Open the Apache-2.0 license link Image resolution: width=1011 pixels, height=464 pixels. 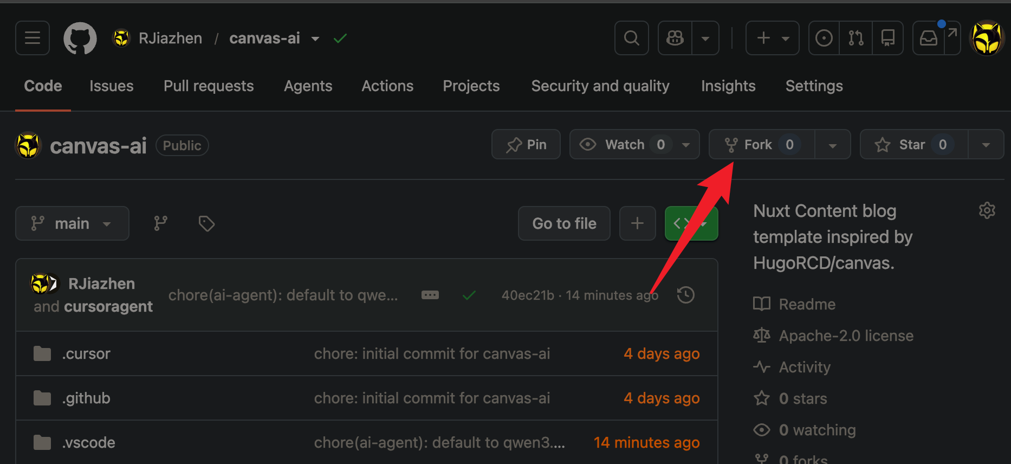pos(846,336)
